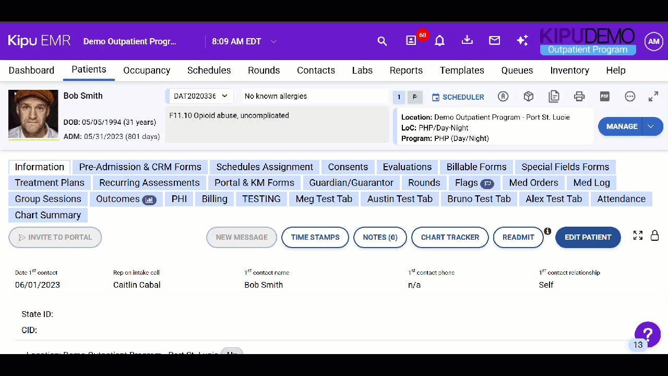Expand patient header with diagonal arrows icon
This screenshot has height=376, width=668.
click(653, 97)
